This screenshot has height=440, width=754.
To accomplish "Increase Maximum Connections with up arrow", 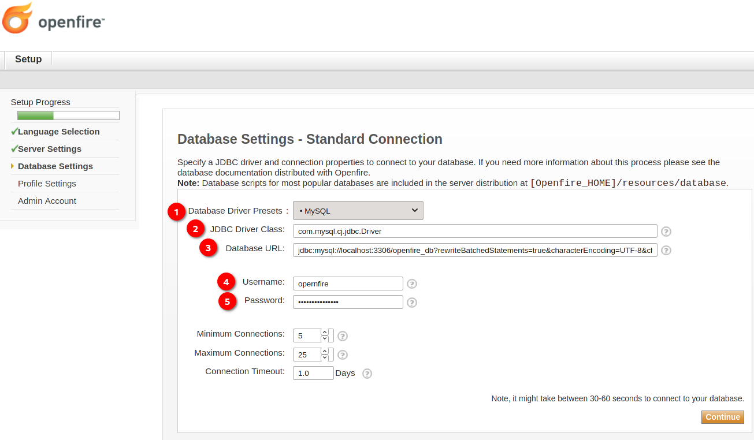I will [x=325, y=351].
